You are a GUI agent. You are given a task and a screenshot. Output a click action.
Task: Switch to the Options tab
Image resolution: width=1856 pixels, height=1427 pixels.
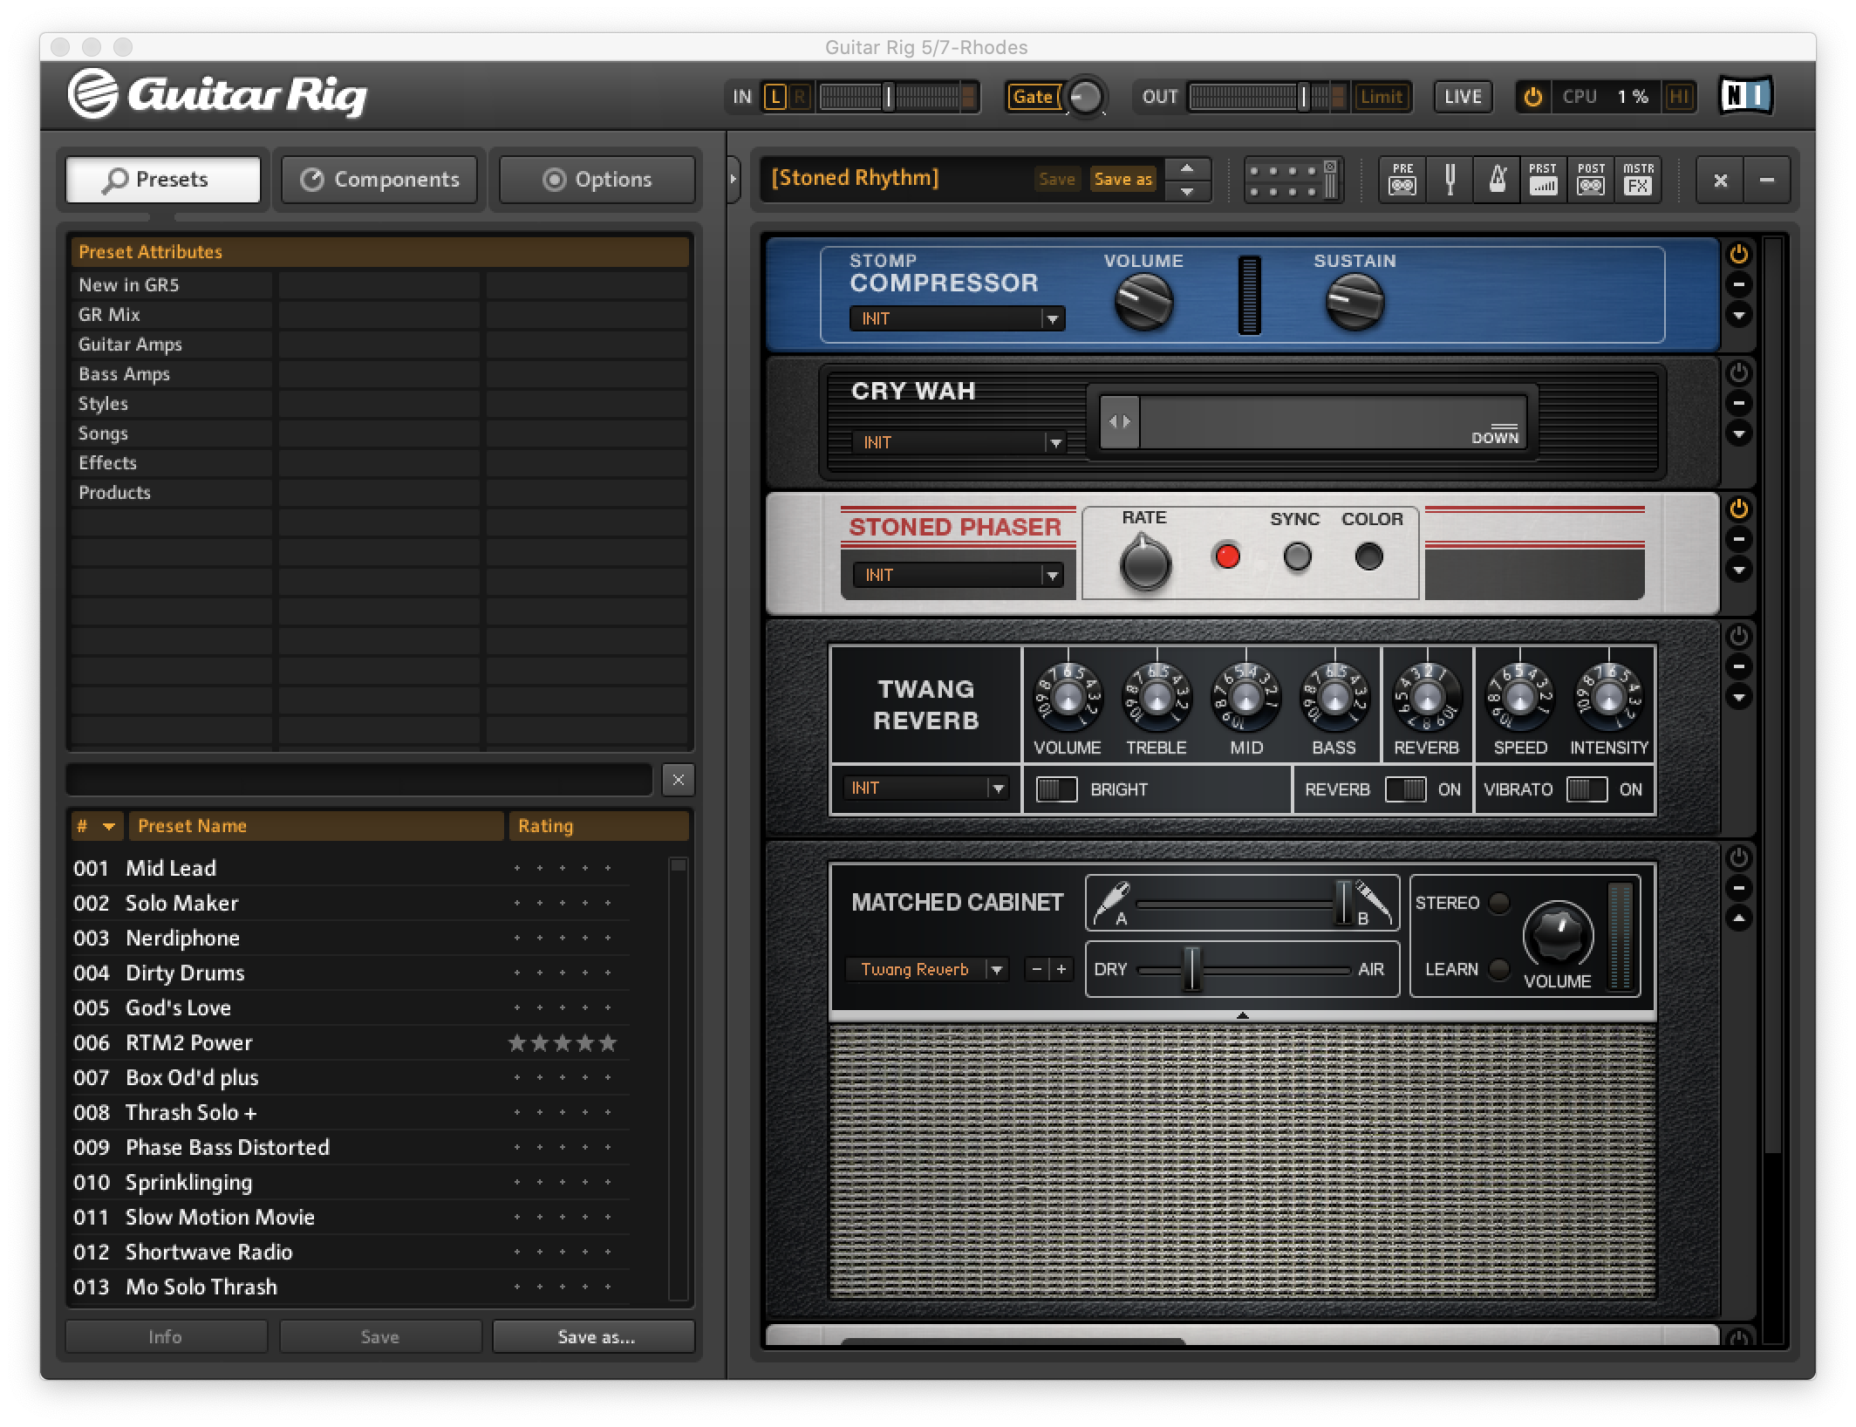tap(597, 180)
